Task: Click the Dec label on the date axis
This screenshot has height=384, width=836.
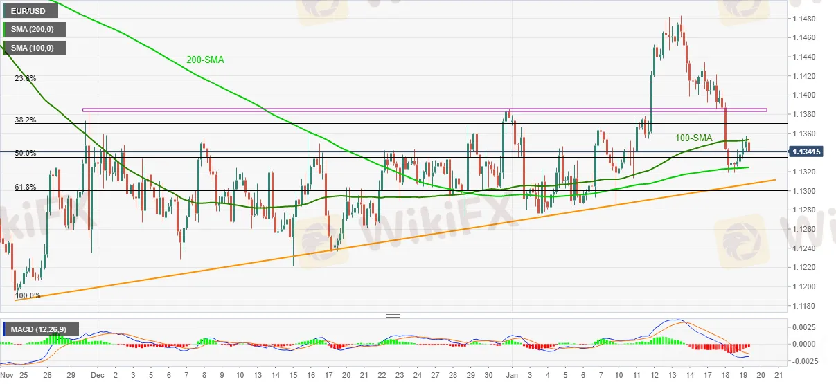Action: [x=97, y=374]
